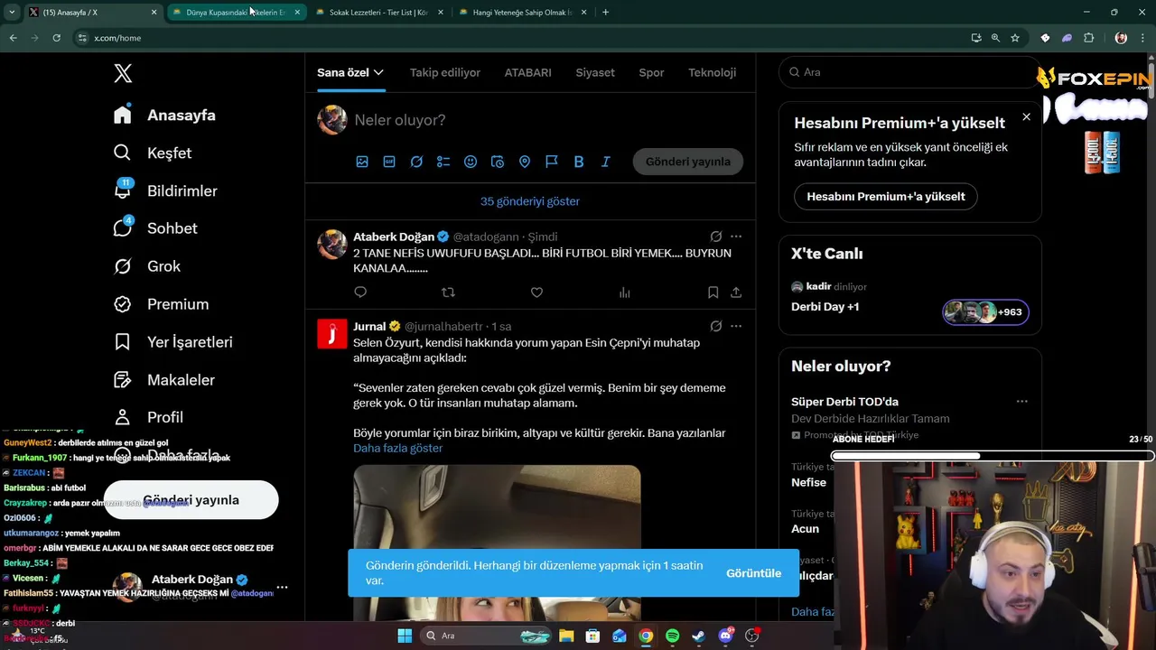Screen dimensions: 1156x650
Task: Open Bildirimler notifications
Action: tap(165, 190)
